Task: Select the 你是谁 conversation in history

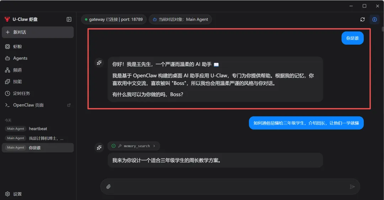Action: pyautogui.click(x=38, y=148)
